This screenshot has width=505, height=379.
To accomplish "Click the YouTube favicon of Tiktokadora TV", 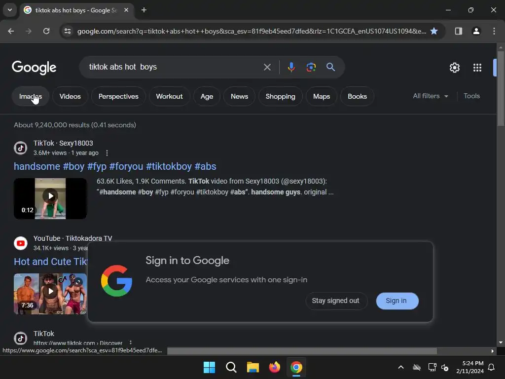I will click(x=21, y=243).
